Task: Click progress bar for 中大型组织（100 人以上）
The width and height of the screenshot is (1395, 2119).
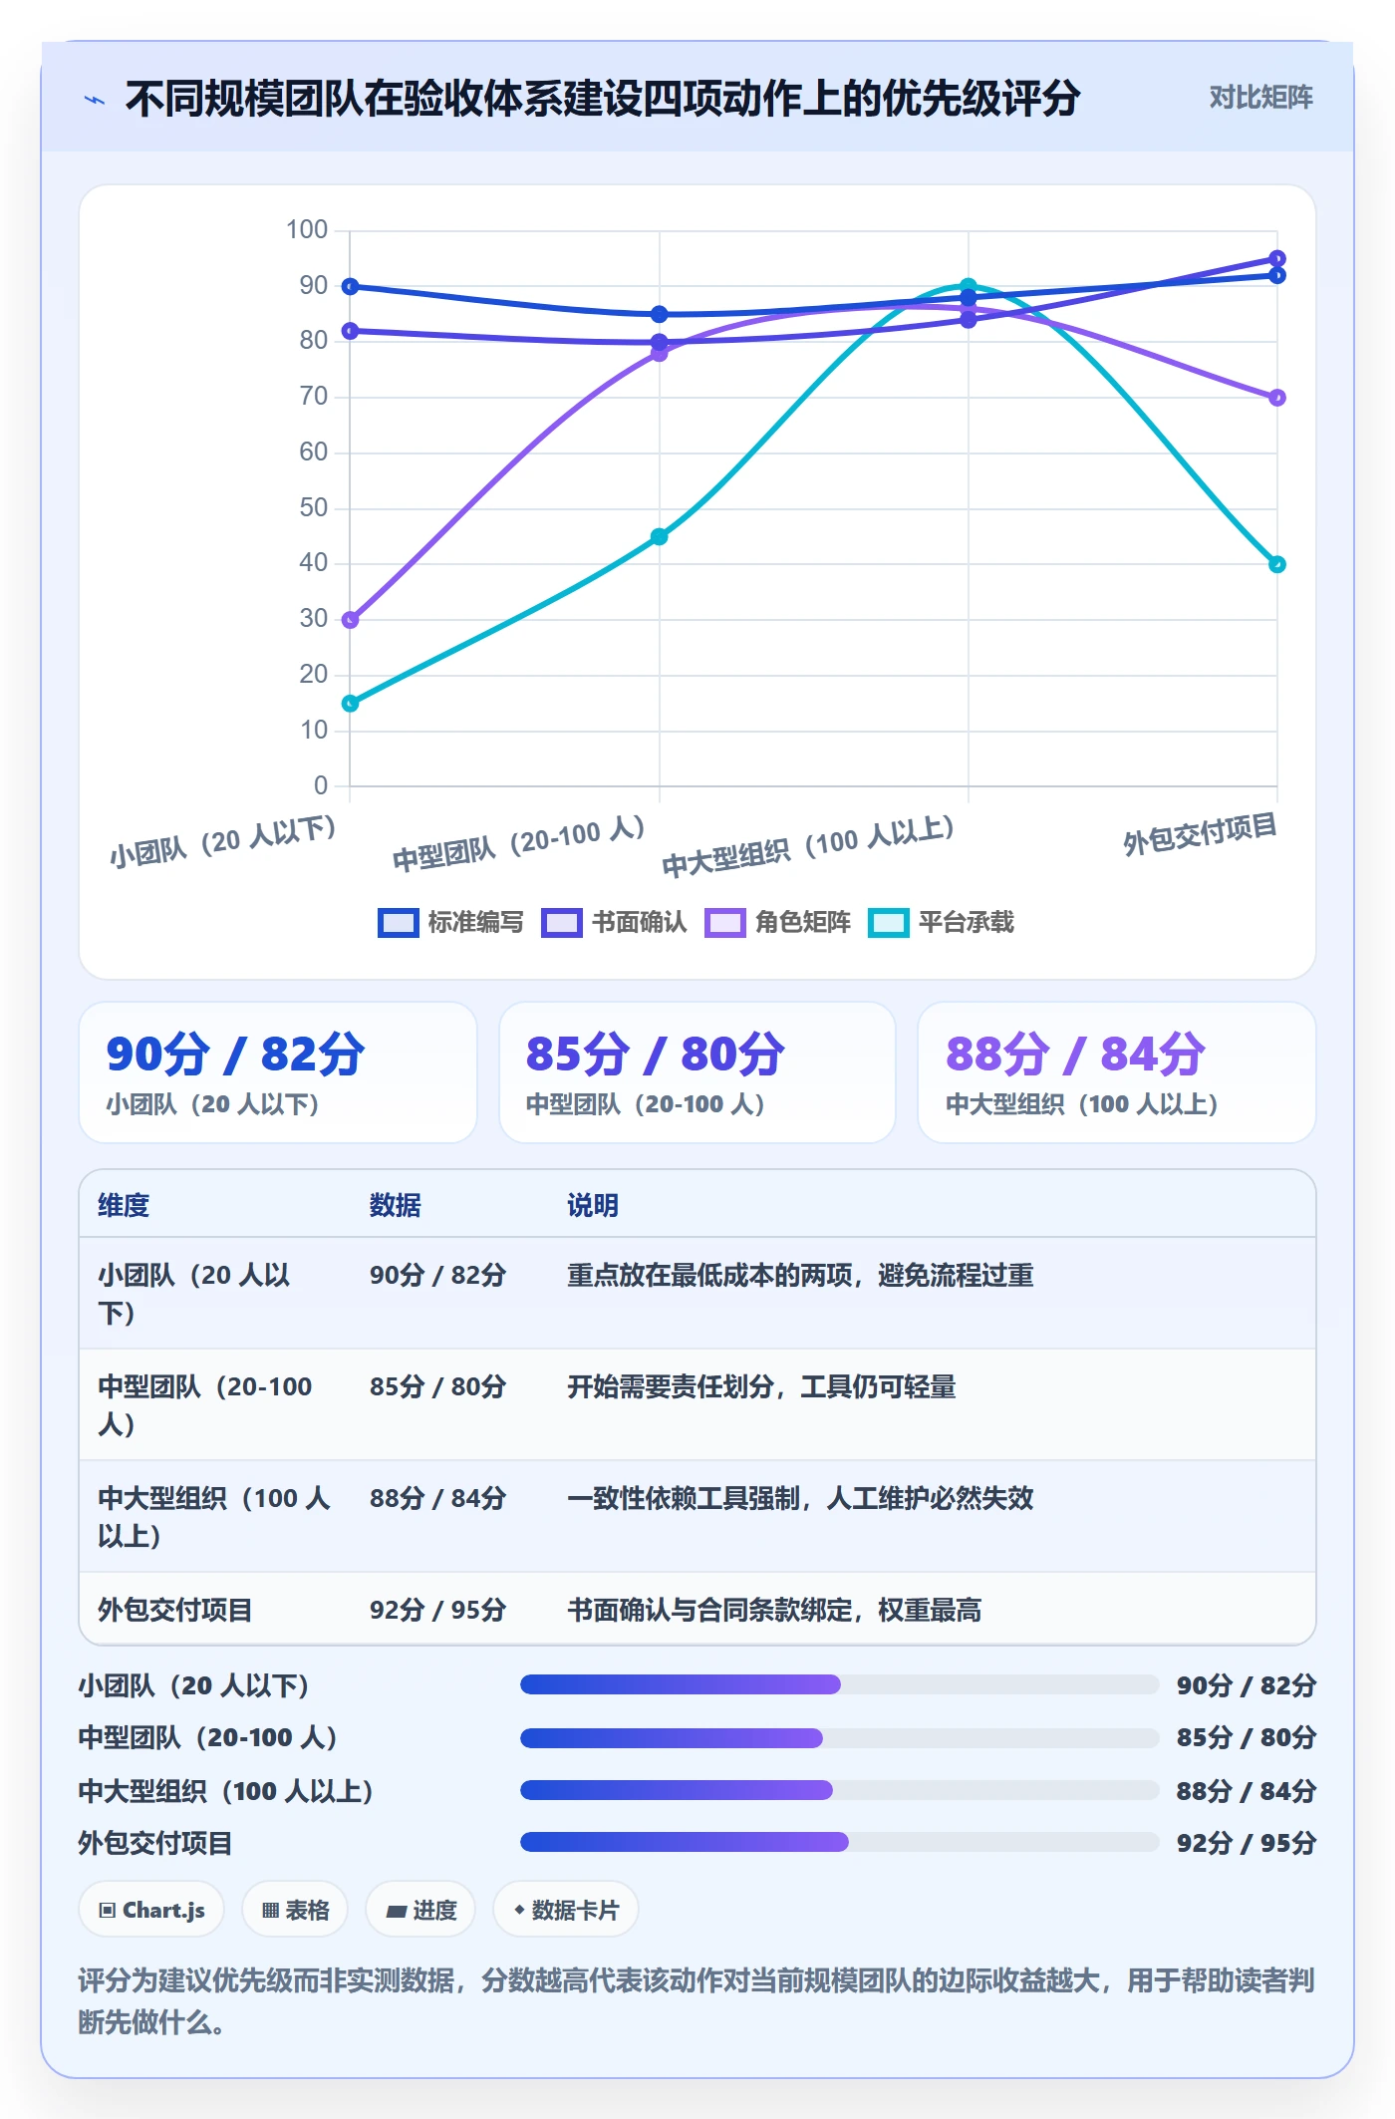Action: tap(839, 1790)
